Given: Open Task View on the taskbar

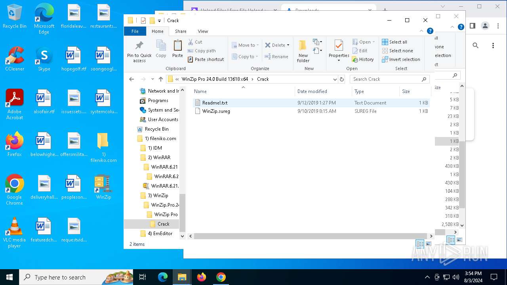Looking at the screenshot, I should [143, 277].
